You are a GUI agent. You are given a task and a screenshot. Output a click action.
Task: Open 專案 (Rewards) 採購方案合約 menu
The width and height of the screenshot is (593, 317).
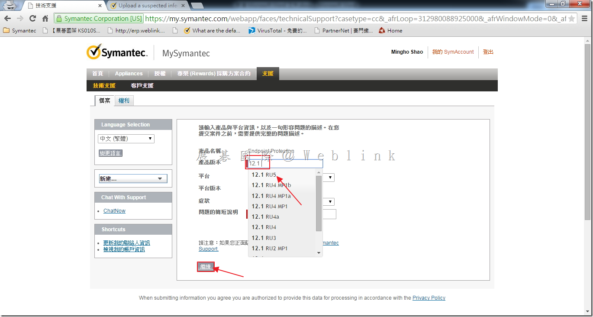click(x=214, y=74)
